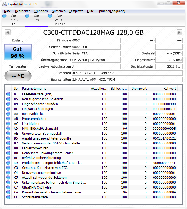187x209 pixels.
Task: Click the Firmware field showing 0007
Action: 96,40
